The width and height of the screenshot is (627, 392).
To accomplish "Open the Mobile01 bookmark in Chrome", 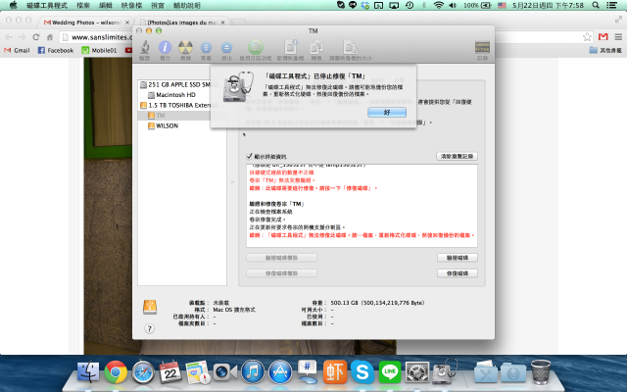I will [x=99, y=50].
